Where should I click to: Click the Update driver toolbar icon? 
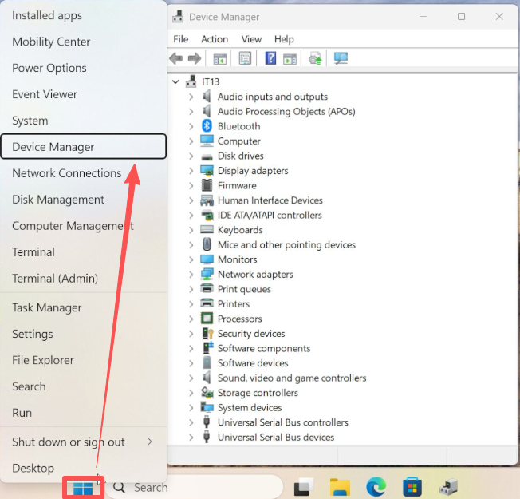(316, 58)
